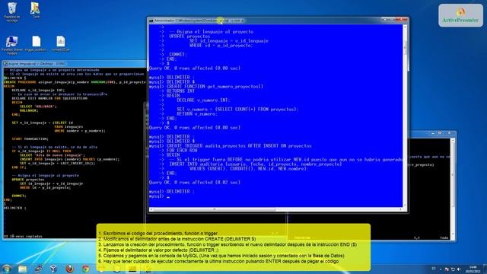Image resolution: width=487 pixels, height=274 pixels.
Task: Click the MySQL console title bar icon
Action: [x=151, y=21]
